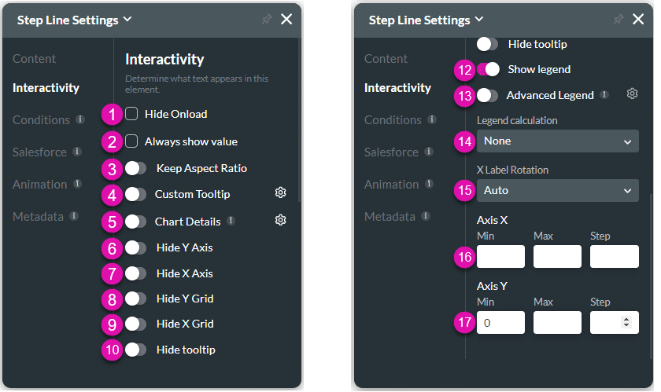This screenshot has height=392, width=661.
Task: Click the pin icon in left panel header
Action: point(266,20)
